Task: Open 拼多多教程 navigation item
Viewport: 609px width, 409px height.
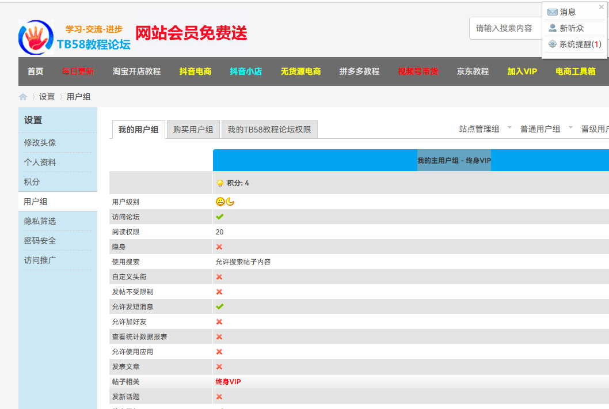Action: pos(359,71)
